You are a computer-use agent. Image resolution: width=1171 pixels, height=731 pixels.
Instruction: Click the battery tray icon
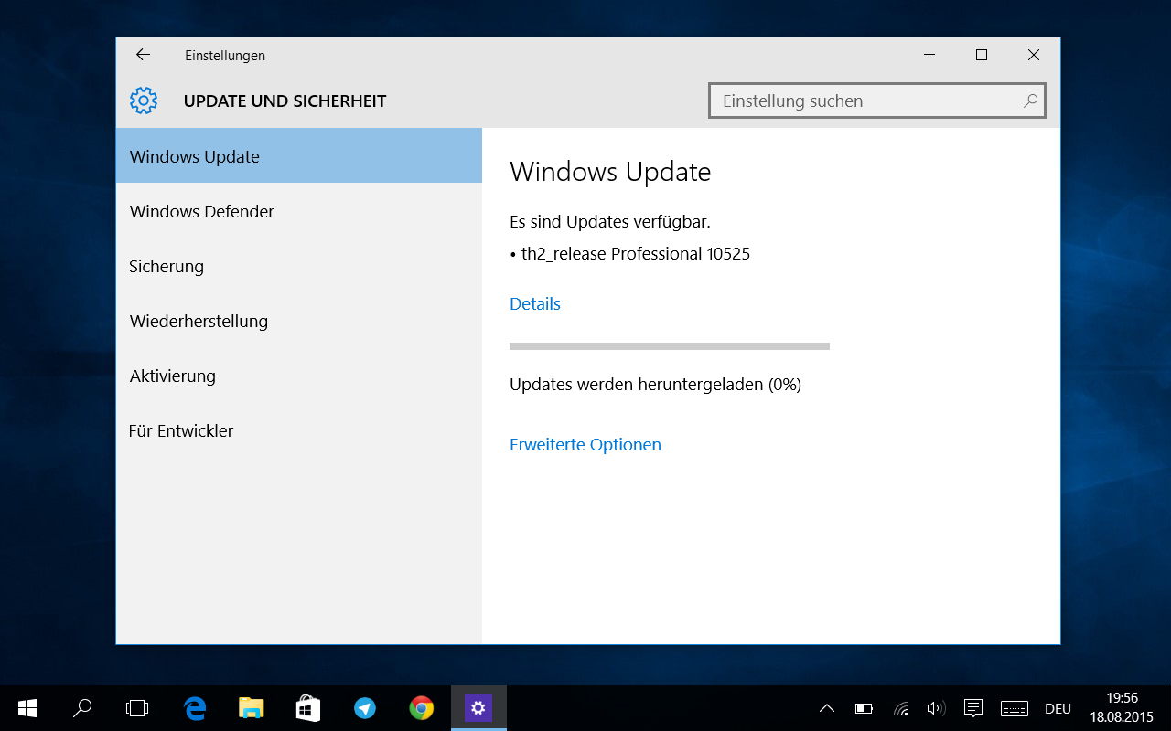click(x=864, y=708)
